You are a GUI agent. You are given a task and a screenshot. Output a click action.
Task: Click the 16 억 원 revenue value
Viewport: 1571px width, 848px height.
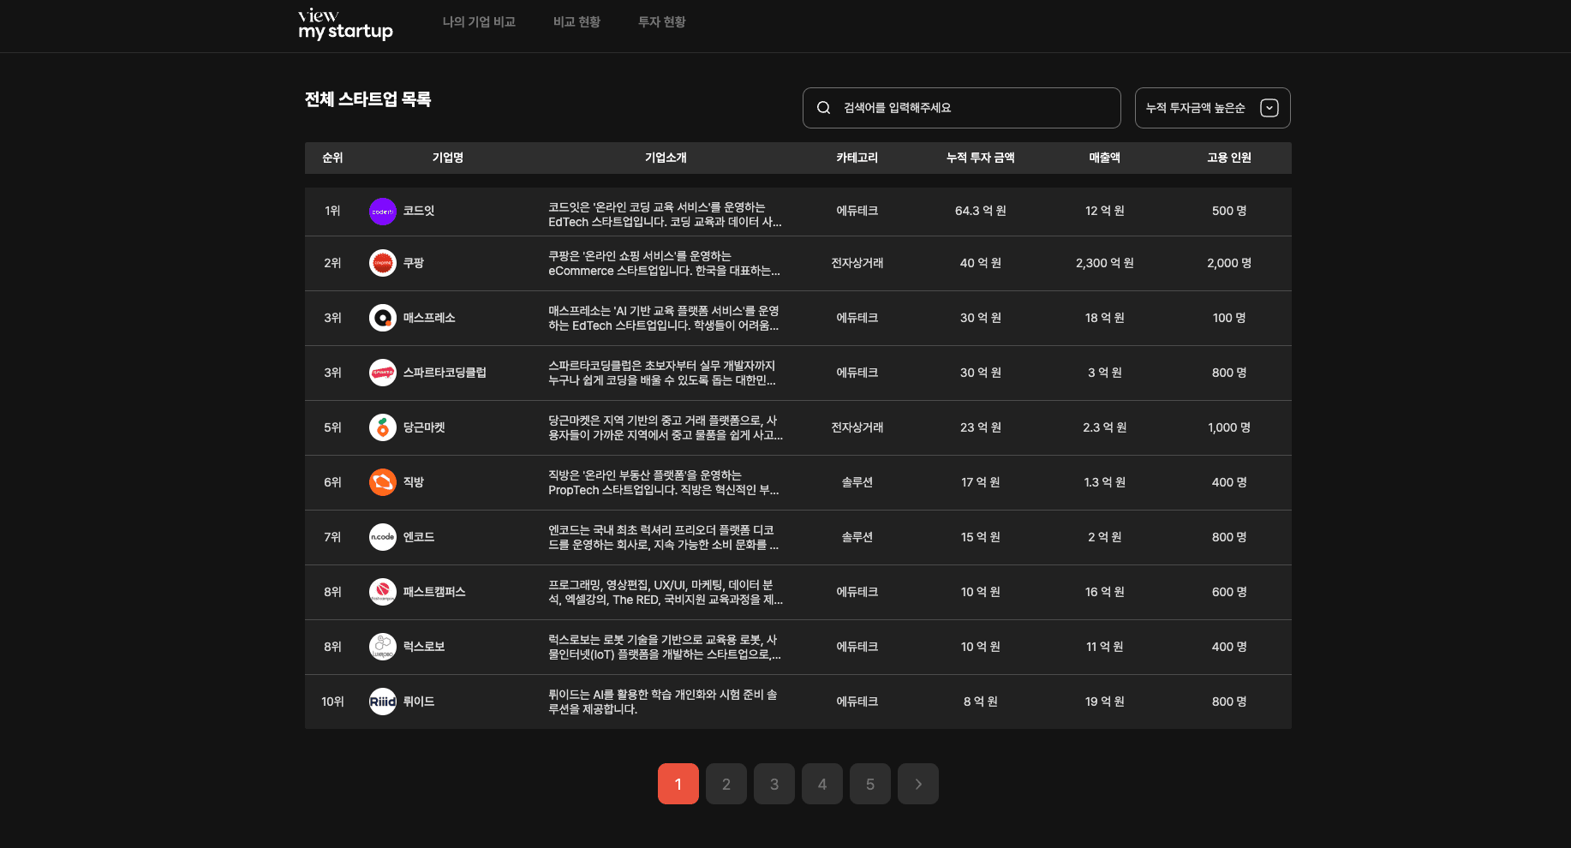pyautogui.click(x=1105, y=592)
